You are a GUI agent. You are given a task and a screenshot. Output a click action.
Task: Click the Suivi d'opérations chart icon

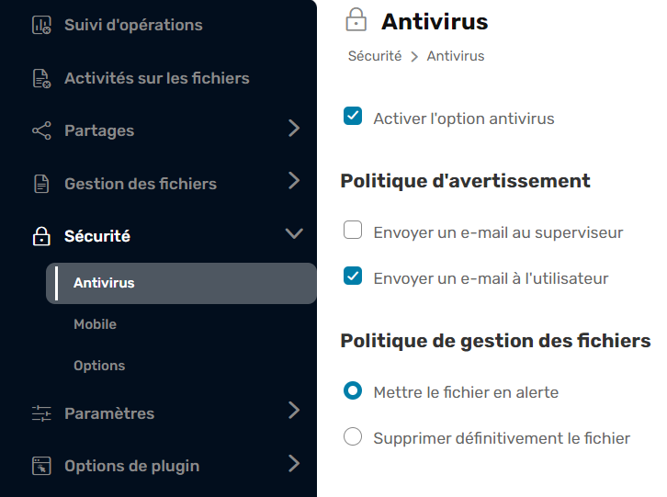click(x=41, y=26)
